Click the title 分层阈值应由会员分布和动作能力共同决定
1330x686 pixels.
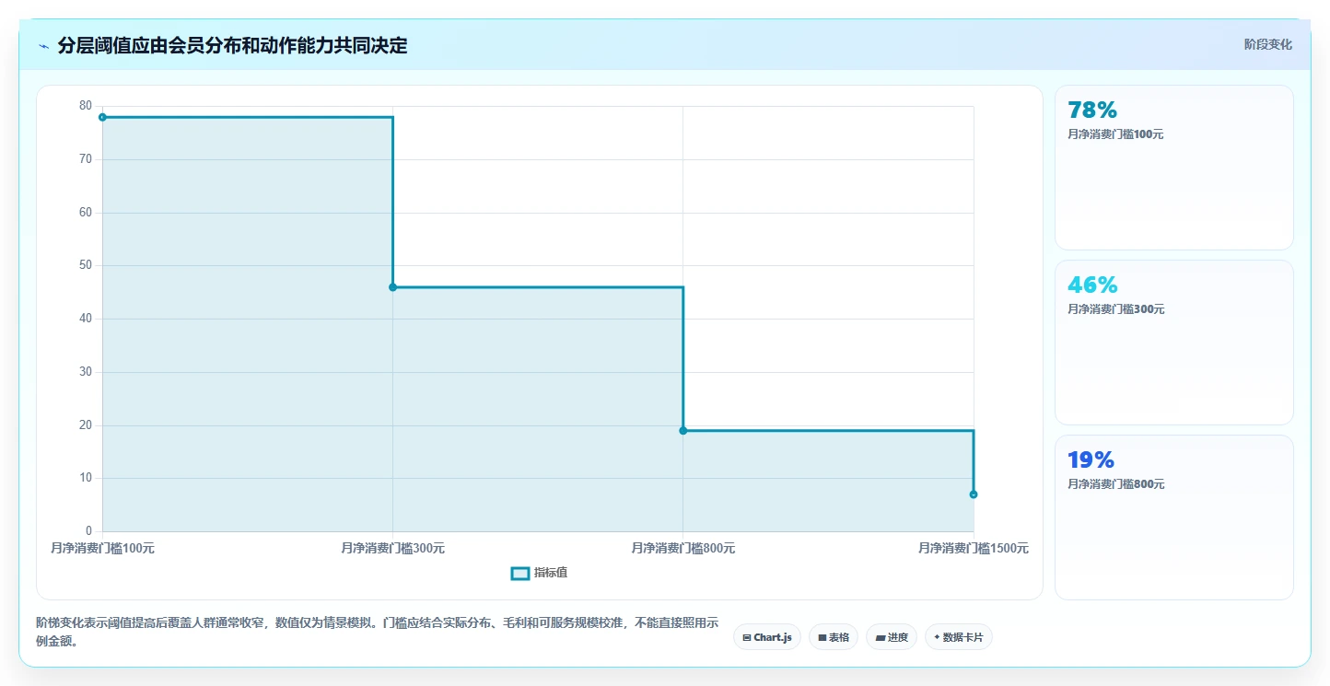point(232,45)
